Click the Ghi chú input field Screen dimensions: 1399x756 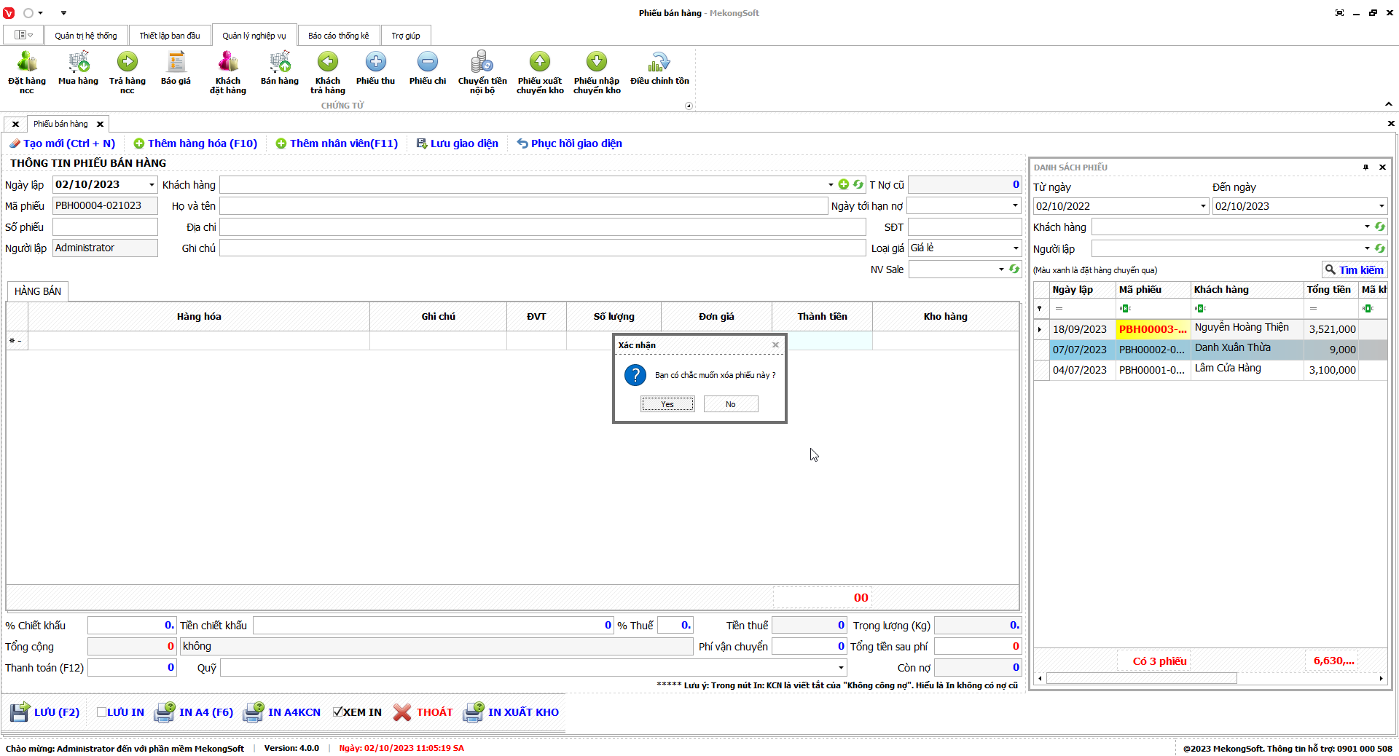(542, 248)
